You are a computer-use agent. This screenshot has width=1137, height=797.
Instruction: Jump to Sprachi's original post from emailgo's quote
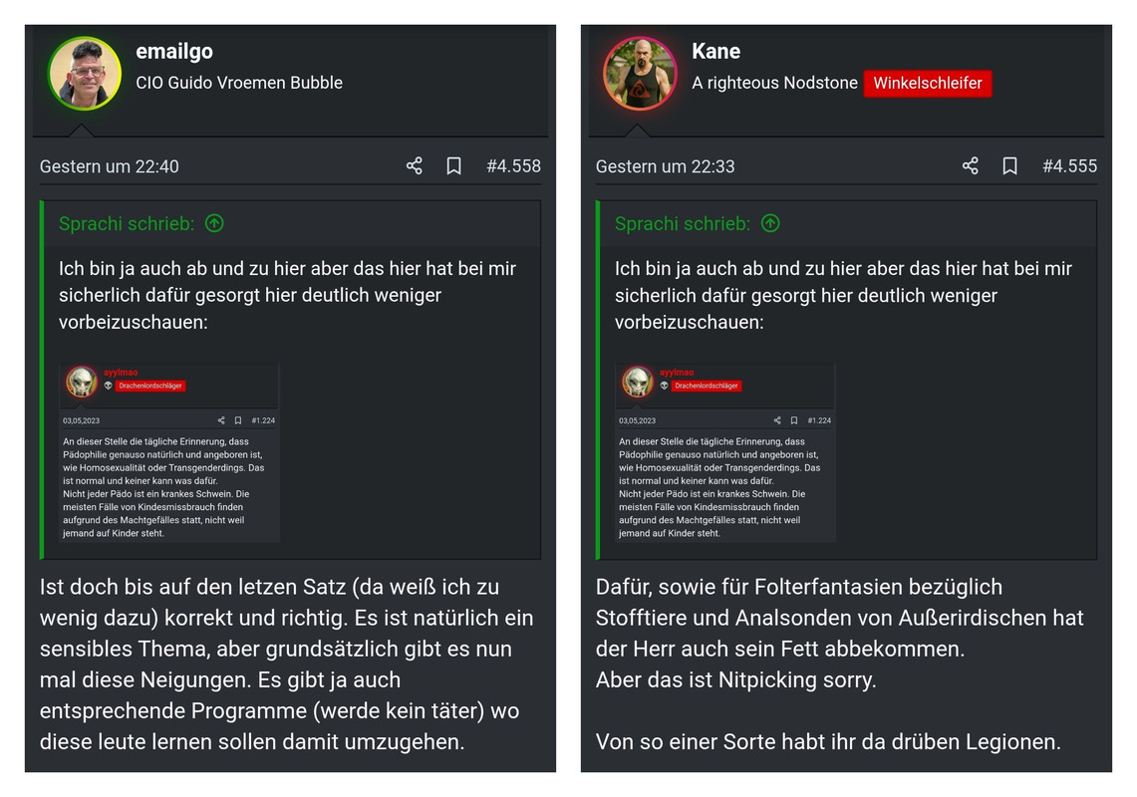click(x=214, y=223)
